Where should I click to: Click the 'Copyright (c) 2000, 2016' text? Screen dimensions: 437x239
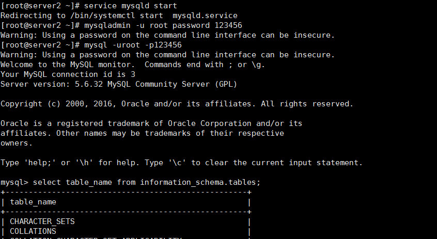coord(58,104)
